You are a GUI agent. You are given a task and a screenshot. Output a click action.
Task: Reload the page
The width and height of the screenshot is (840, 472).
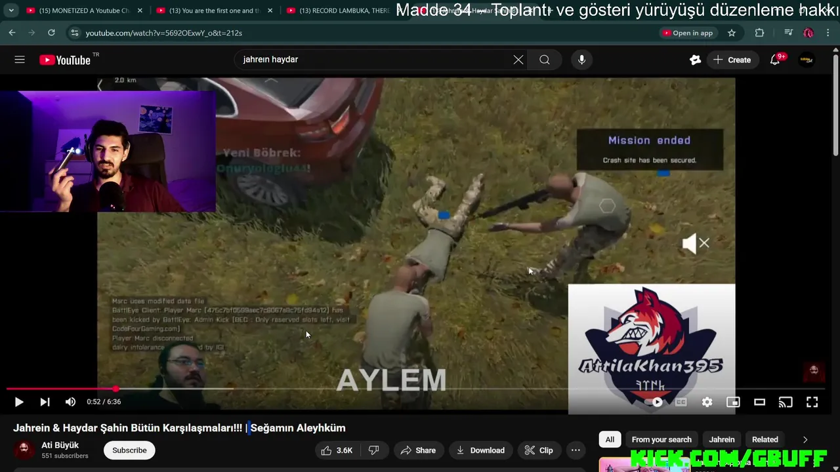click(51, 33)
